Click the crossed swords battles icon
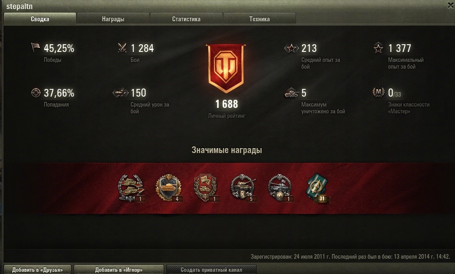Viewport: 455px width, 274px height. pyautogui.click(x=122, y=48)
